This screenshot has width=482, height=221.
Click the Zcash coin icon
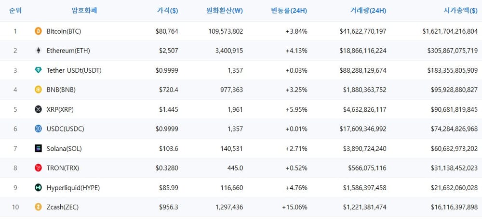coord(38,207)
